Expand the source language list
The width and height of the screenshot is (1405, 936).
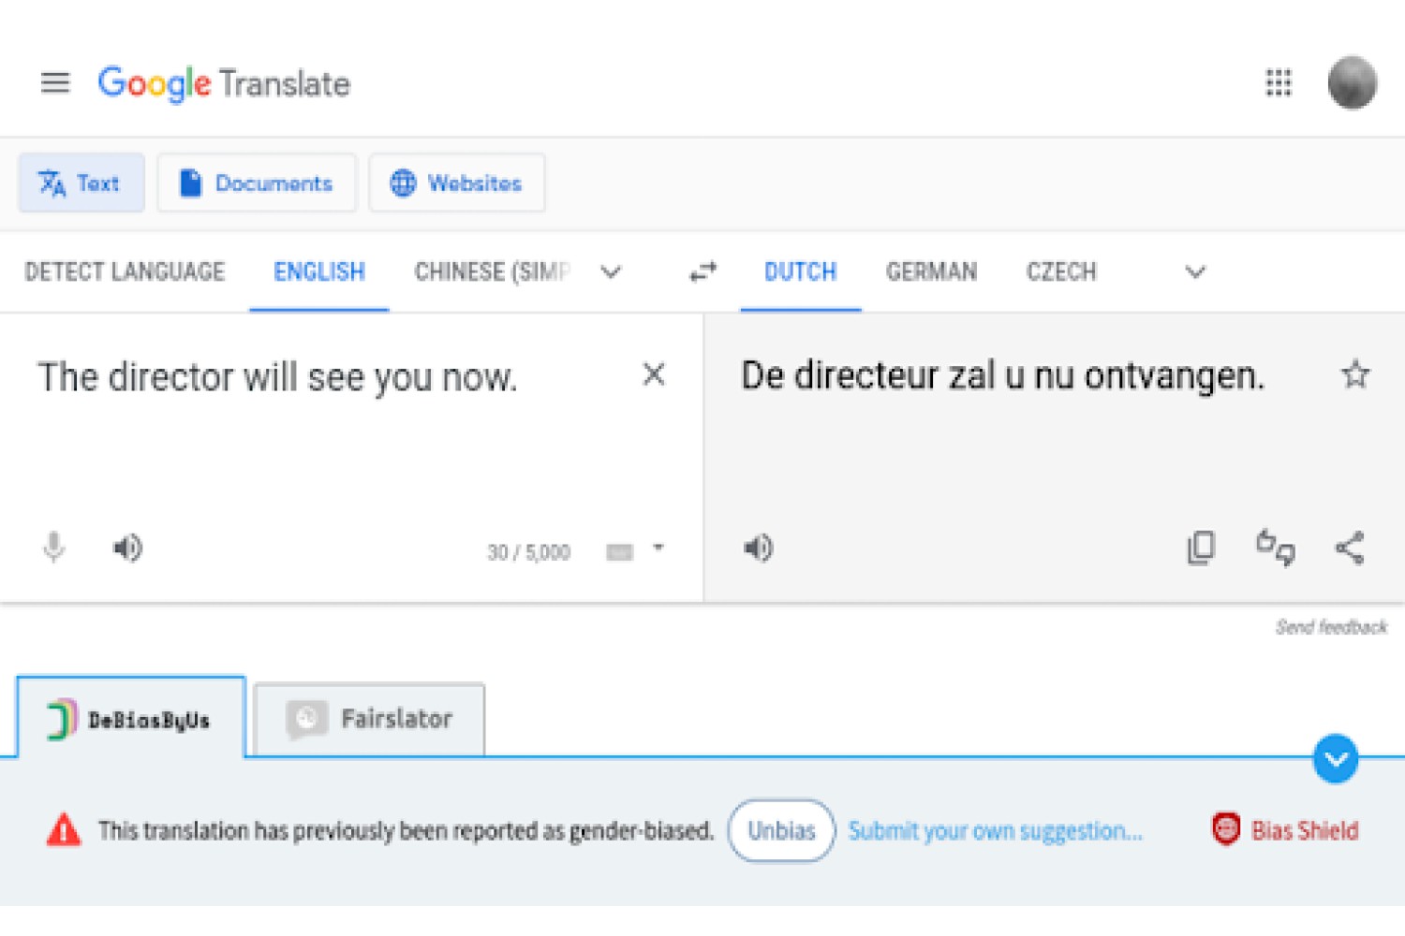(x=611, y=272)
